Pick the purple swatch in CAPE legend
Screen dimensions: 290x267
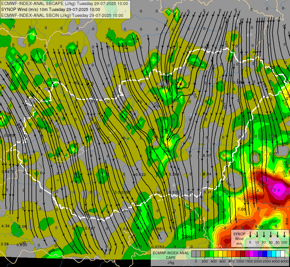[x=256, y=254]
